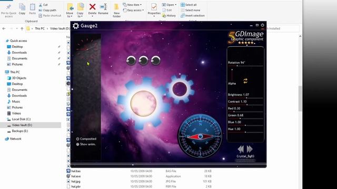Adjust the Hue 1.00 slider
Screen dimensions: 337x189
pos(245,132)
